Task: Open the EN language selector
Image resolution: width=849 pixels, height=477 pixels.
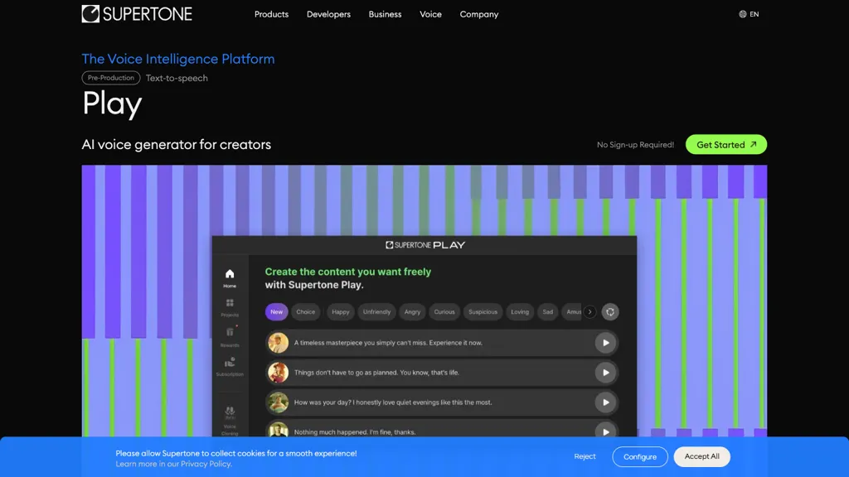Action: [x=750, y=13]
